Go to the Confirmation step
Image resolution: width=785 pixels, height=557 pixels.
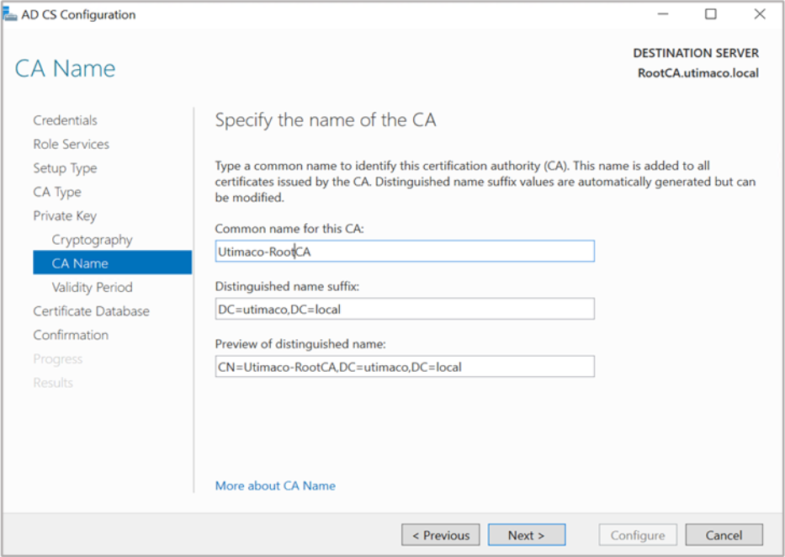71,335
